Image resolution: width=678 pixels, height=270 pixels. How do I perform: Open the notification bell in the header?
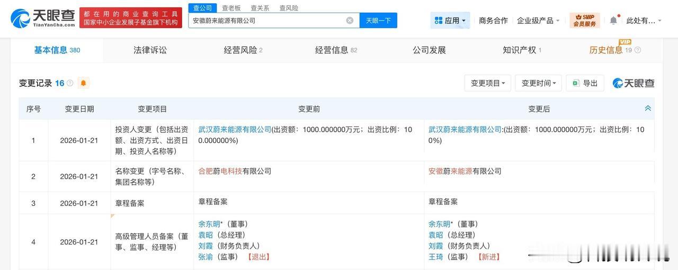tap(613, 20)
